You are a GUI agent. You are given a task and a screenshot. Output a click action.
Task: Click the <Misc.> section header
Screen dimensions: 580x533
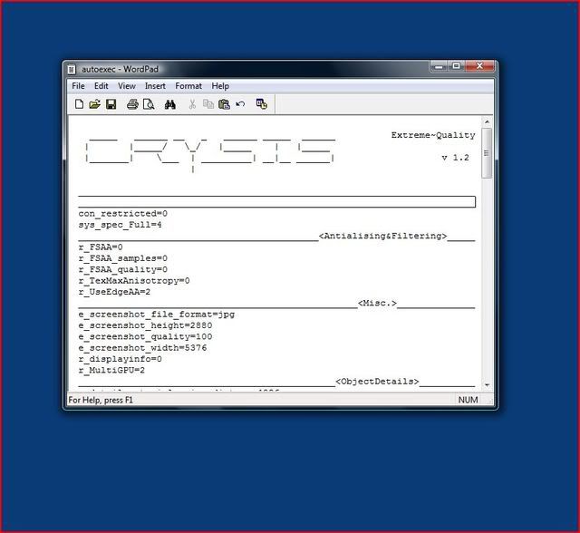tap(377, 304)
